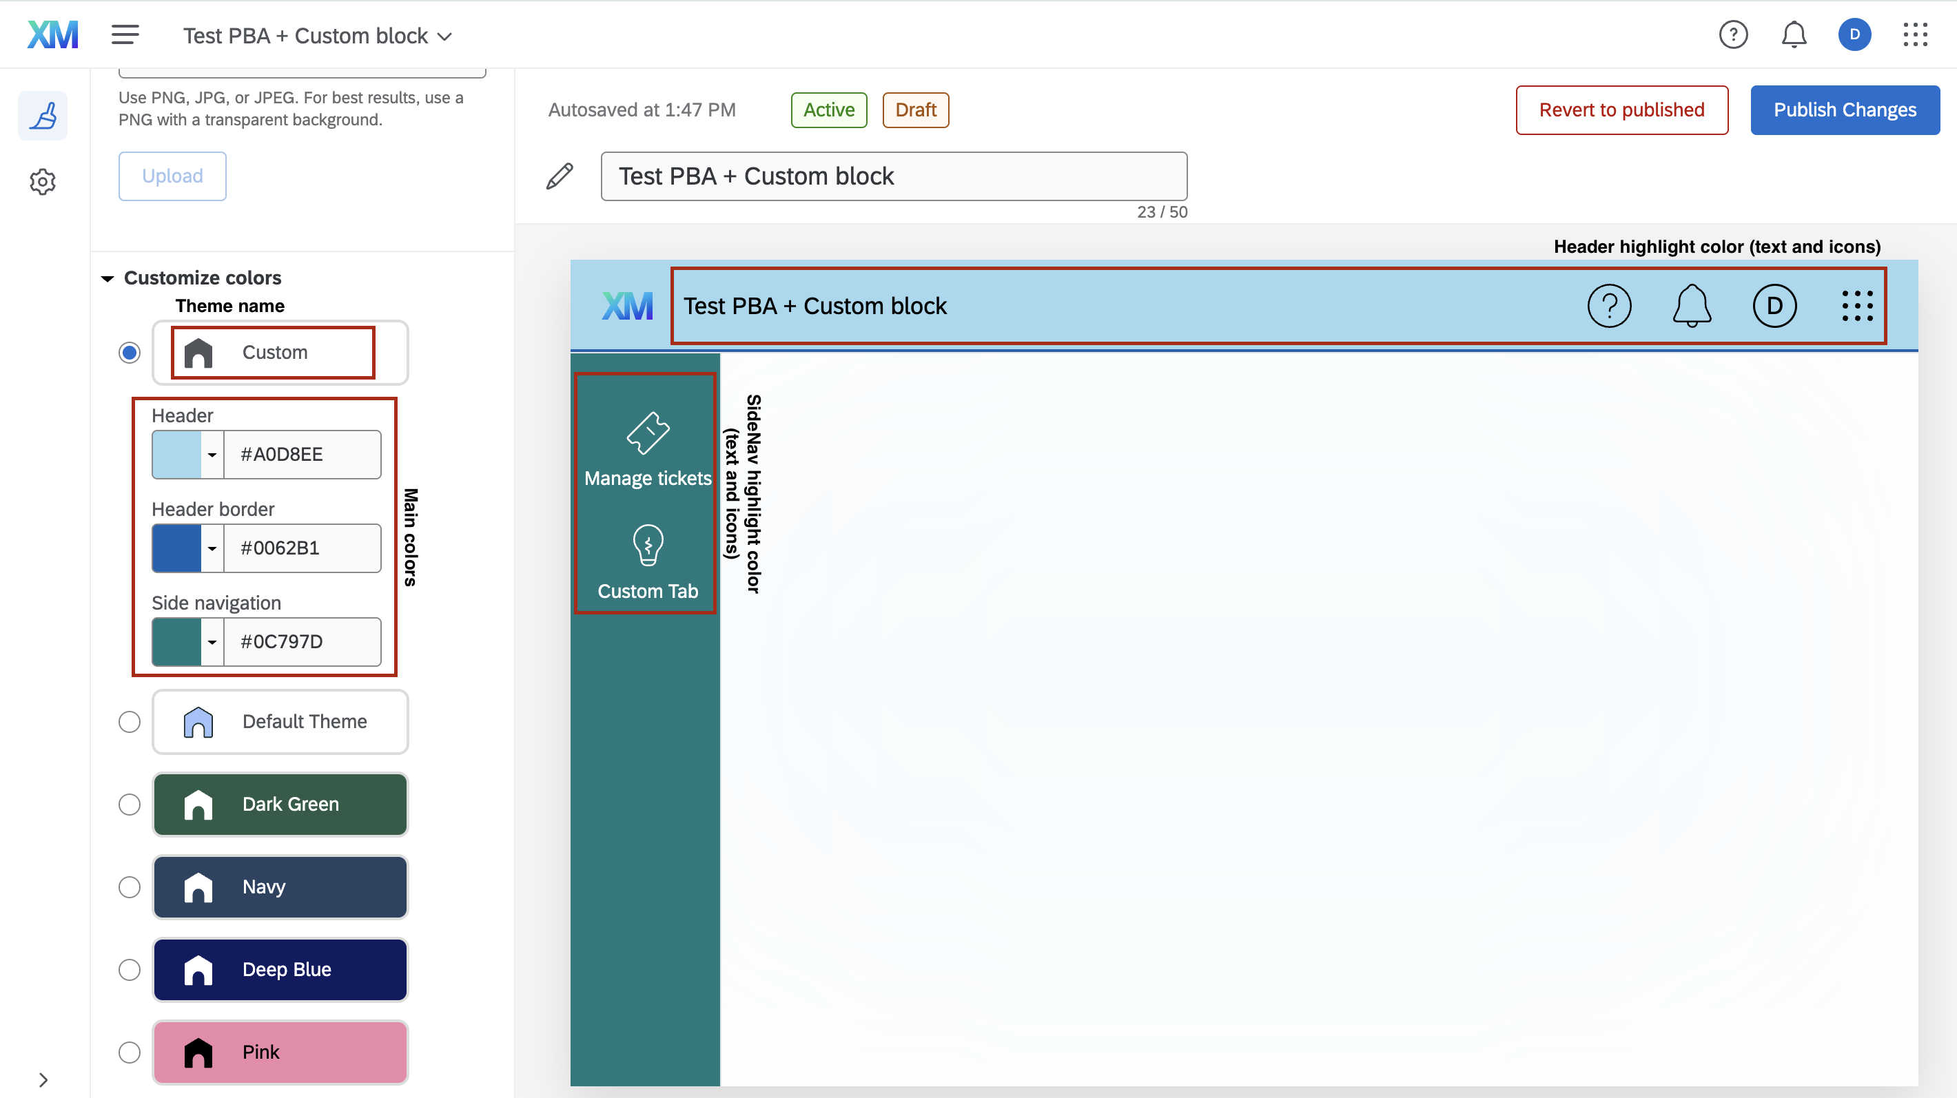
Task: Click the Publish Changes button
Action: [1845, 110]
